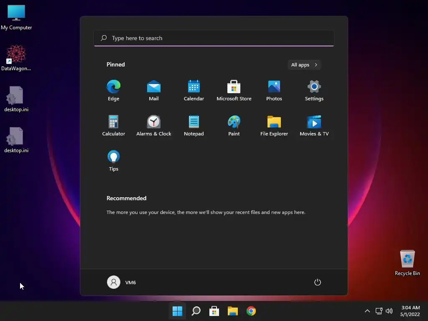This screenshot has width=428, height=321.
Task: Click the Recommended heading
Action: coord(126,198)
